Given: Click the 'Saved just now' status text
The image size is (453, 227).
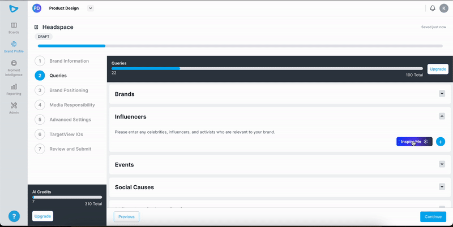Looking at the screenshot, I should [x=434, y=27].
